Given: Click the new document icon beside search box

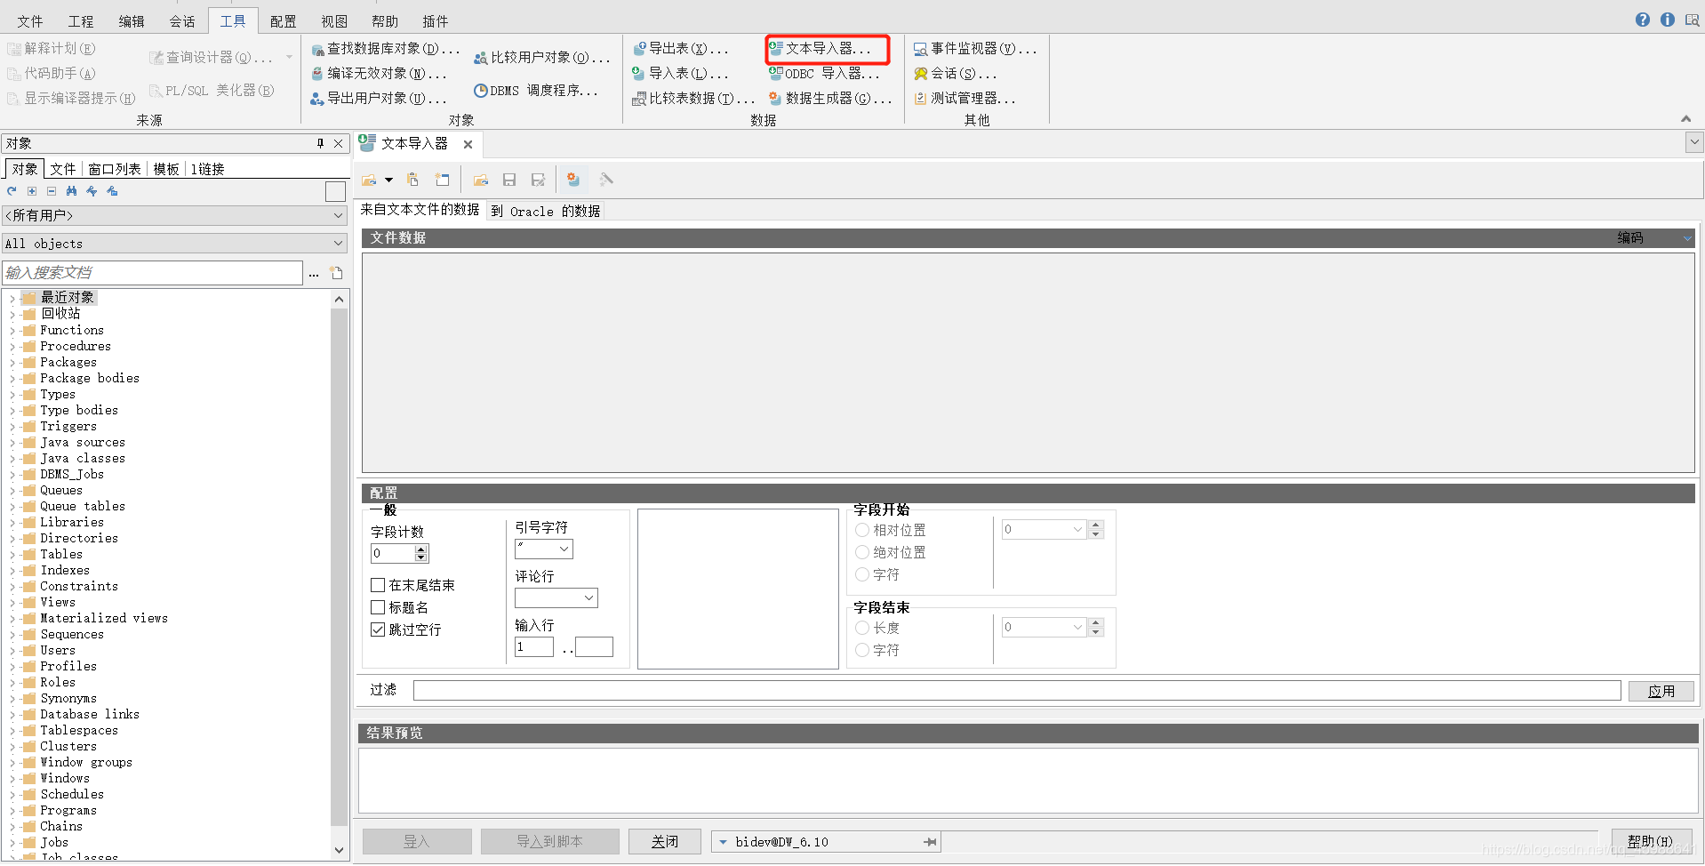Looking at the screenshot, I should 336,273.
